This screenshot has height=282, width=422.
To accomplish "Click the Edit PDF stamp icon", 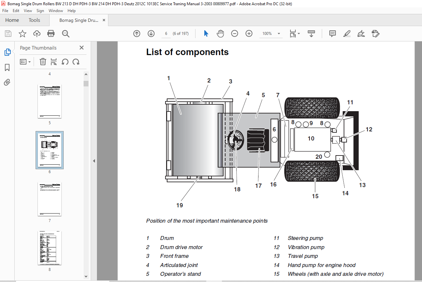I will [376, 34].
